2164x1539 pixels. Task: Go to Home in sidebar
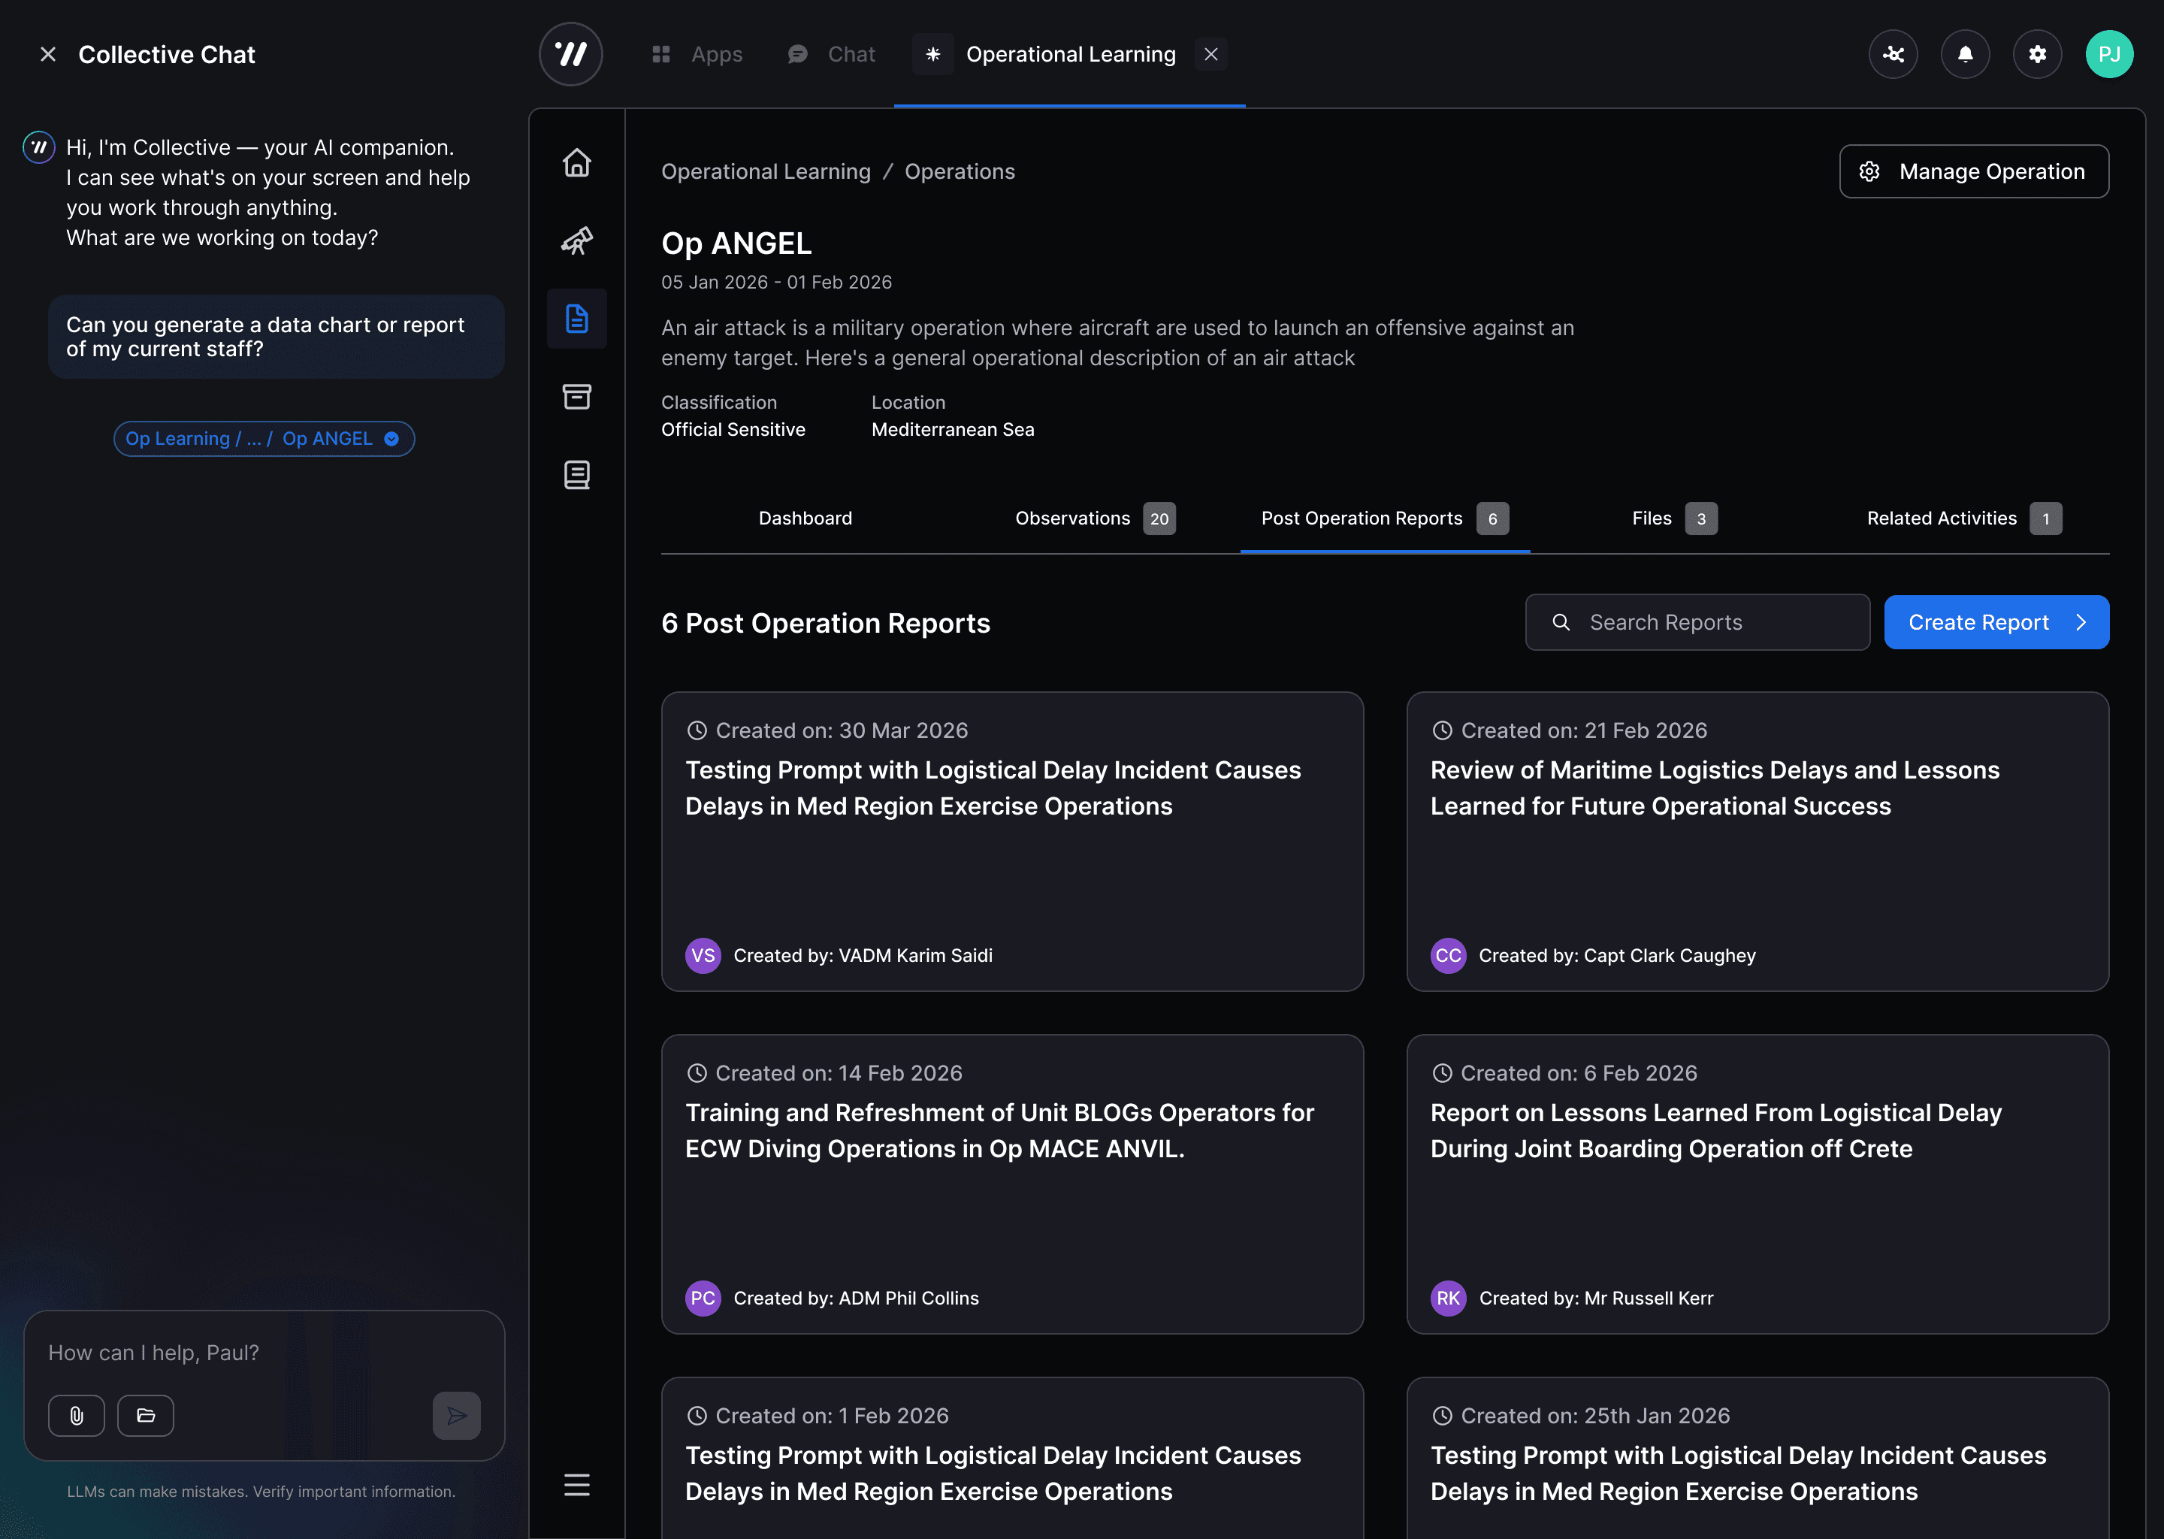pyautogui.click(x=576, y=163)
